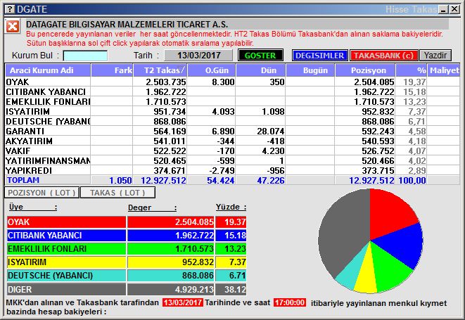Click percentage value 19,37 in table
Image resolution: width=465 pixels, height=320 pixels.
(414, 82)
